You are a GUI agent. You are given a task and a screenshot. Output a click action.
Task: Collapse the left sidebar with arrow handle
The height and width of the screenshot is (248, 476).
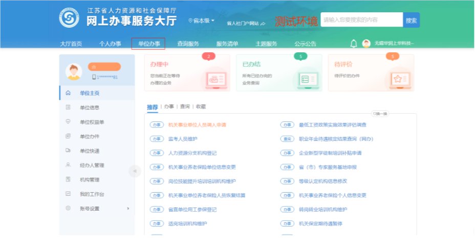pos(135,171)
